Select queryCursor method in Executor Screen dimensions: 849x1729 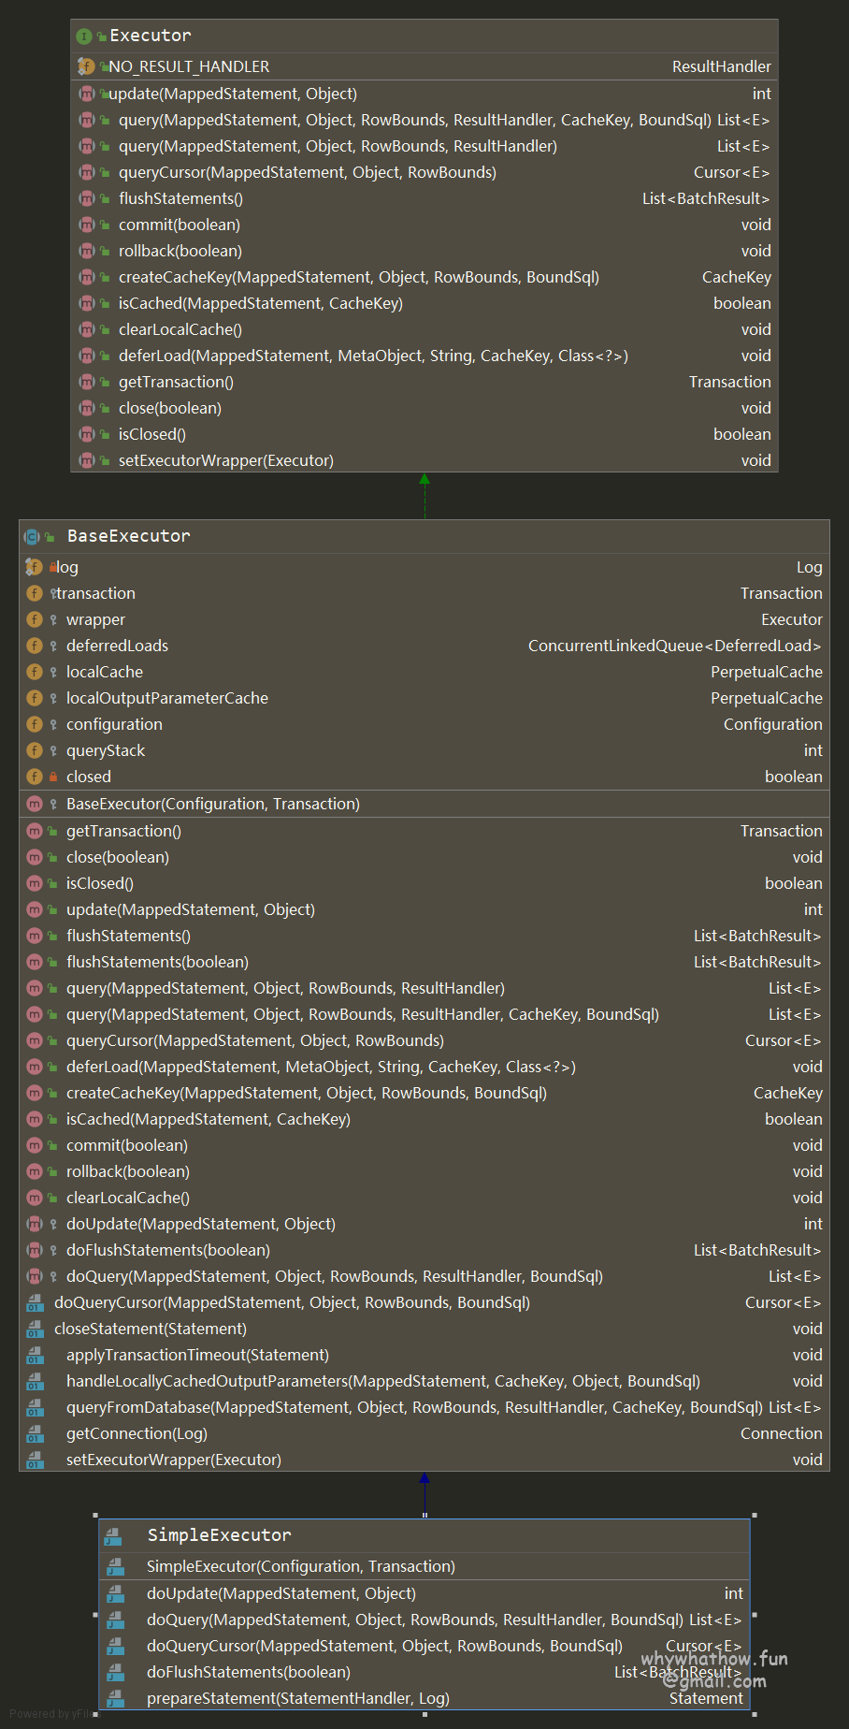pyautogui.click(x=308, y=172)
